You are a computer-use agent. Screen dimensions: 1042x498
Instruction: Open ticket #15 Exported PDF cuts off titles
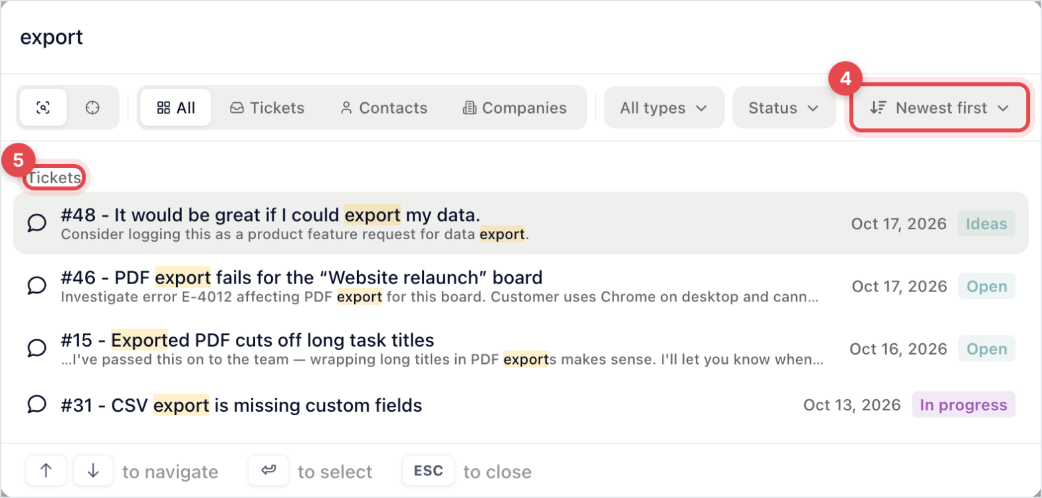[521, 349]
